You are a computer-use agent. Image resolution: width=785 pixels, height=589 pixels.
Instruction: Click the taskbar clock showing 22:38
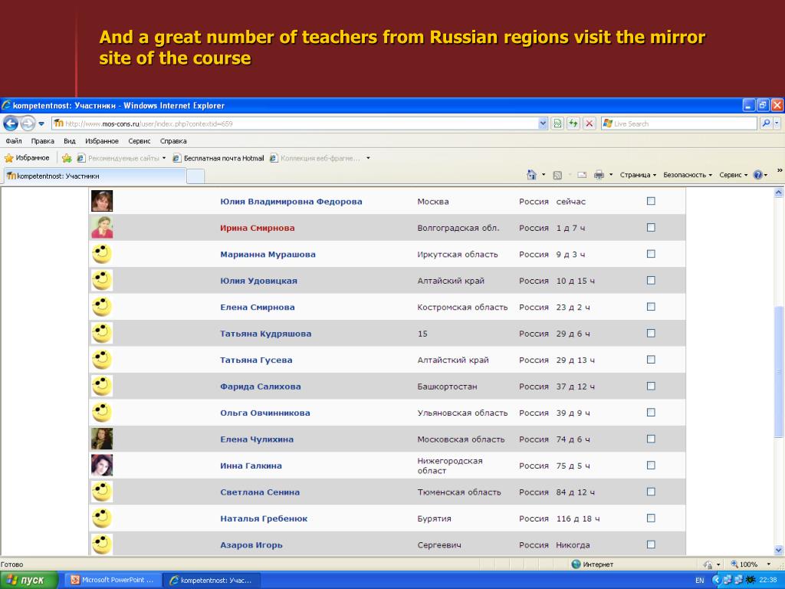coord(768,580)
